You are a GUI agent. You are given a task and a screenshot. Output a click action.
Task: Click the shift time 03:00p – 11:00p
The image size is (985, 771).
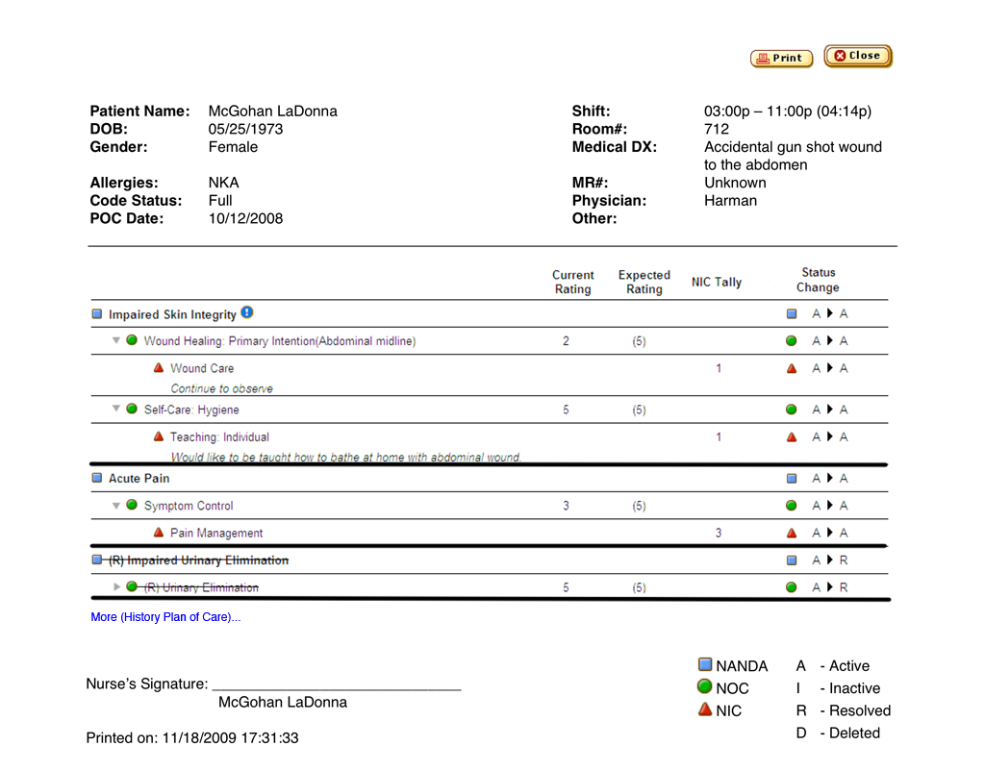(x=758, y=112)
